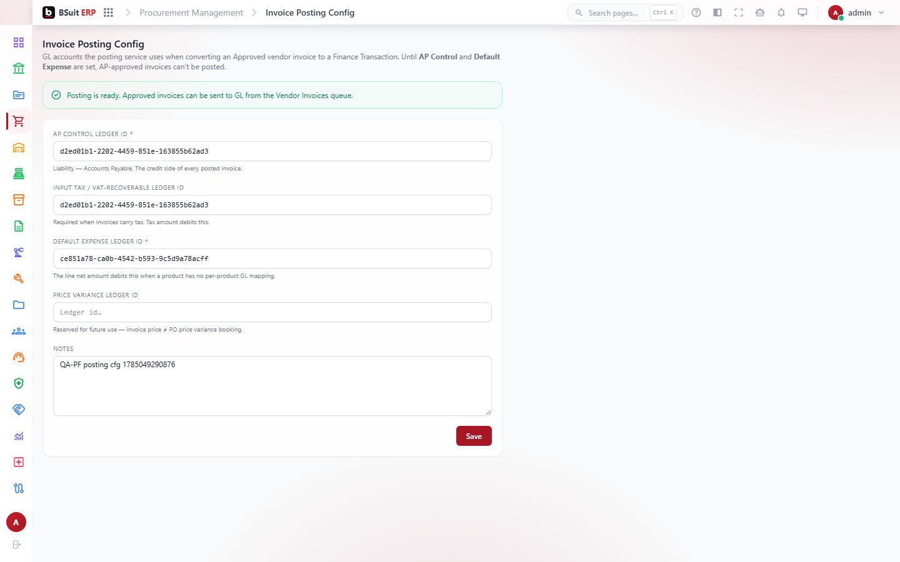Open the notifications bell
The image size is (900, 562).
click(781, 12)
